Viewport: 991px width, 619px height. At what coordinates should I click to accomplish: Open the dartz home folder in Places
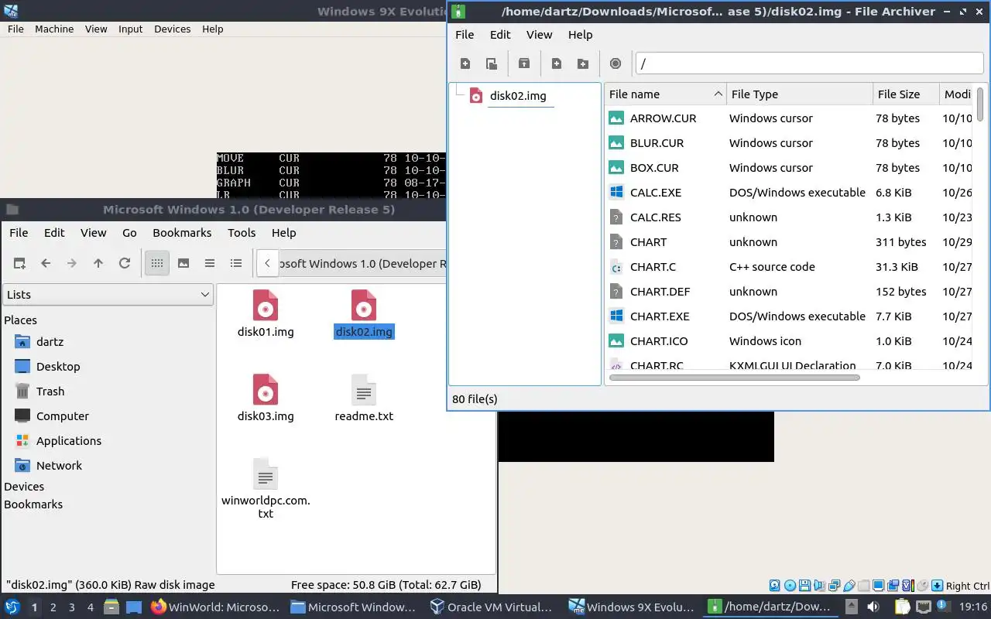pos(50,341)
